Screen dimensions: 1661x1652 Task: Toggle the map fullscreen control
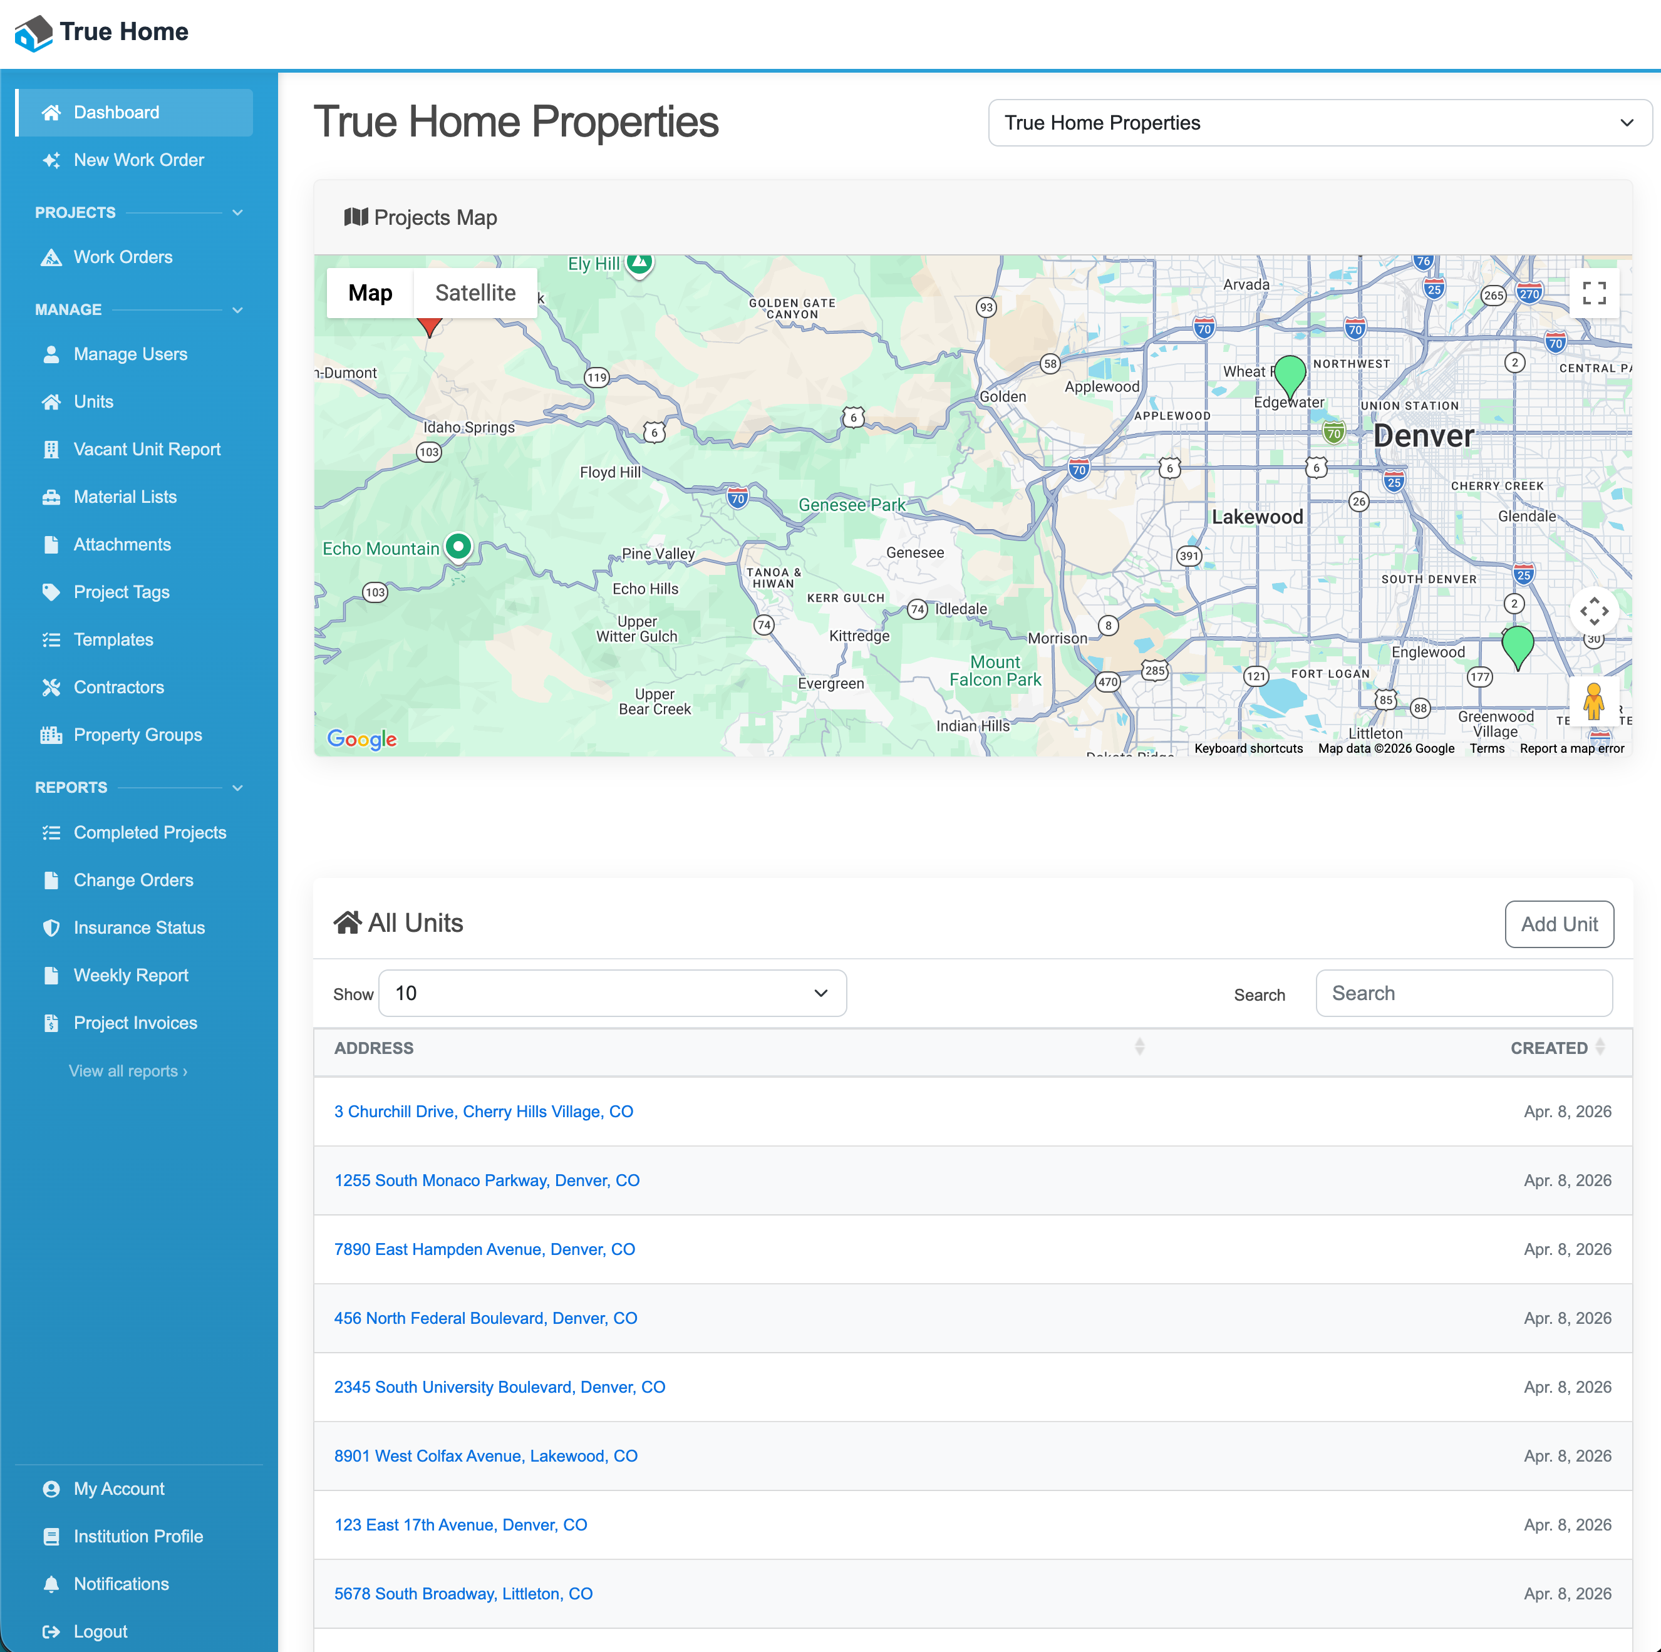click(x=1594, y=292)
